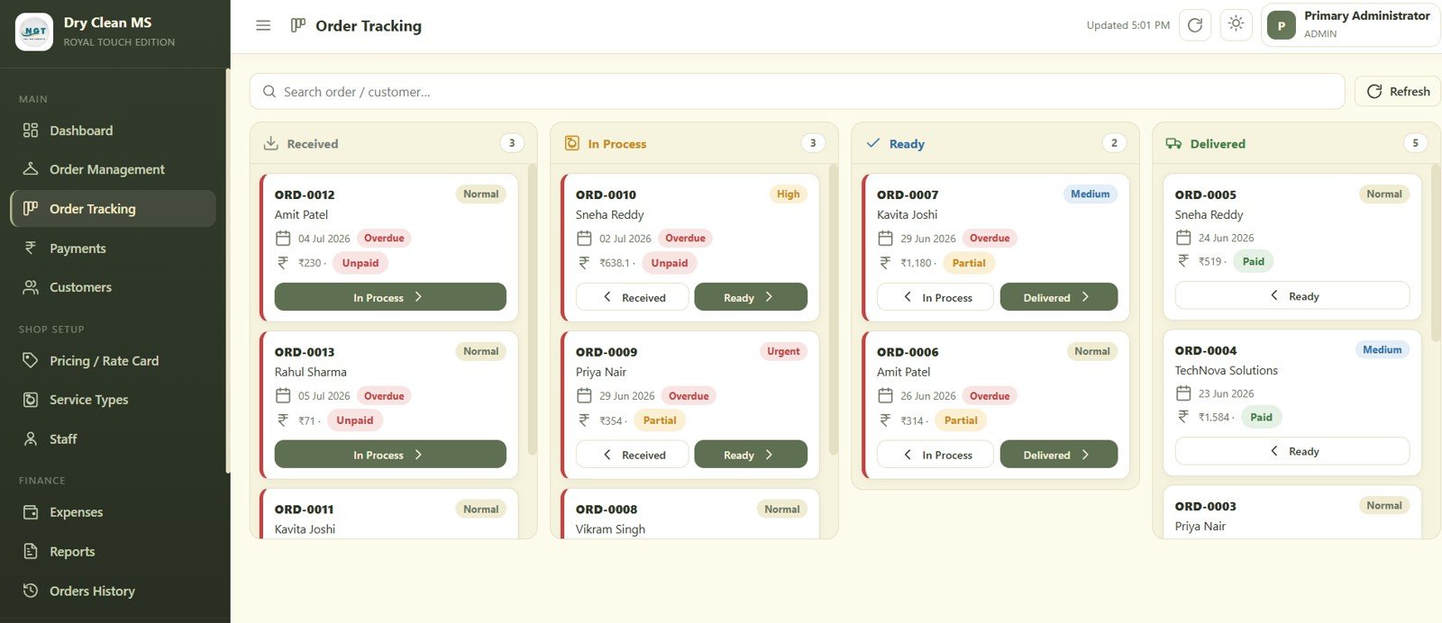Move ORD-0009 back to Received
Image resolution: width=1442 pixels, height=623 pixels.
coord(633,455)
